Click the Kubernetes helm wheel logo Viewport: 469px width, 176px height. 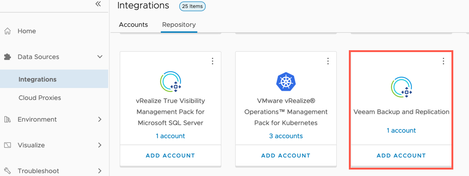coord(286,82)
